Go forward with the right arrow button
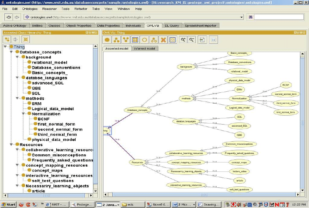This screenshot has height=208, width=309. (x=17, y=17)
